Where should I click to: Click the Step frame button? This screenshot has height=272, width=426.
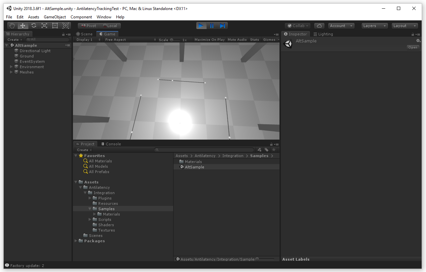[222, 26]
